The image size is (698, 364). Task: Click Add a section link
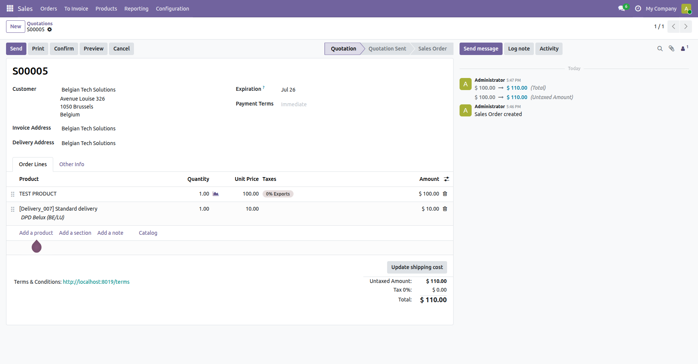(x=75, y=233)
